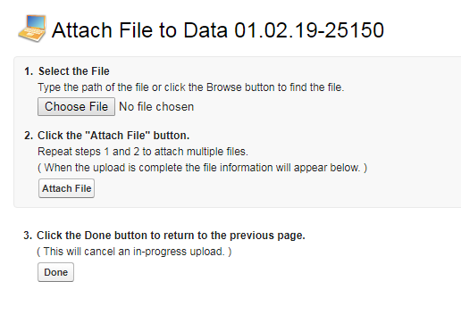Click the "Click the Done button to return" heading
This screenshot has height=323, width=461.
pyautogui.click(x=171, y=236)
